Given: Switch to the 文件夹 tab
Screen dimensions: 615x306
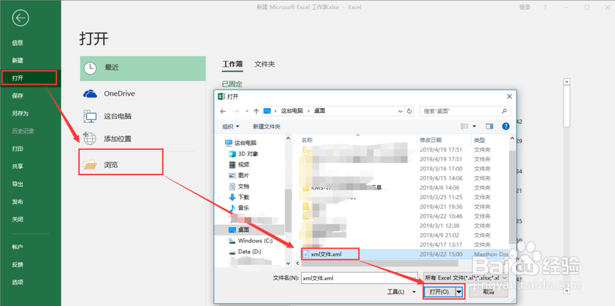Looking at the screenshot, I should [264, 65].
